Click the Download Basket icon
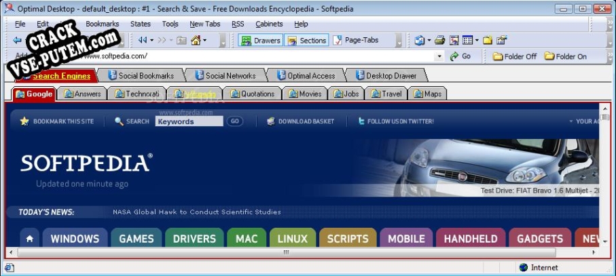Image resolution: width=616 pixels, height=276 pixels. click(x=271, y=121)
